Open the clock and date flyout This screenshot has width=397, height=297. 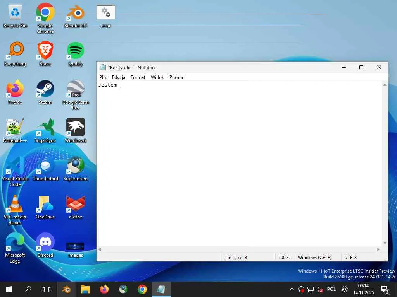(364, 289)
